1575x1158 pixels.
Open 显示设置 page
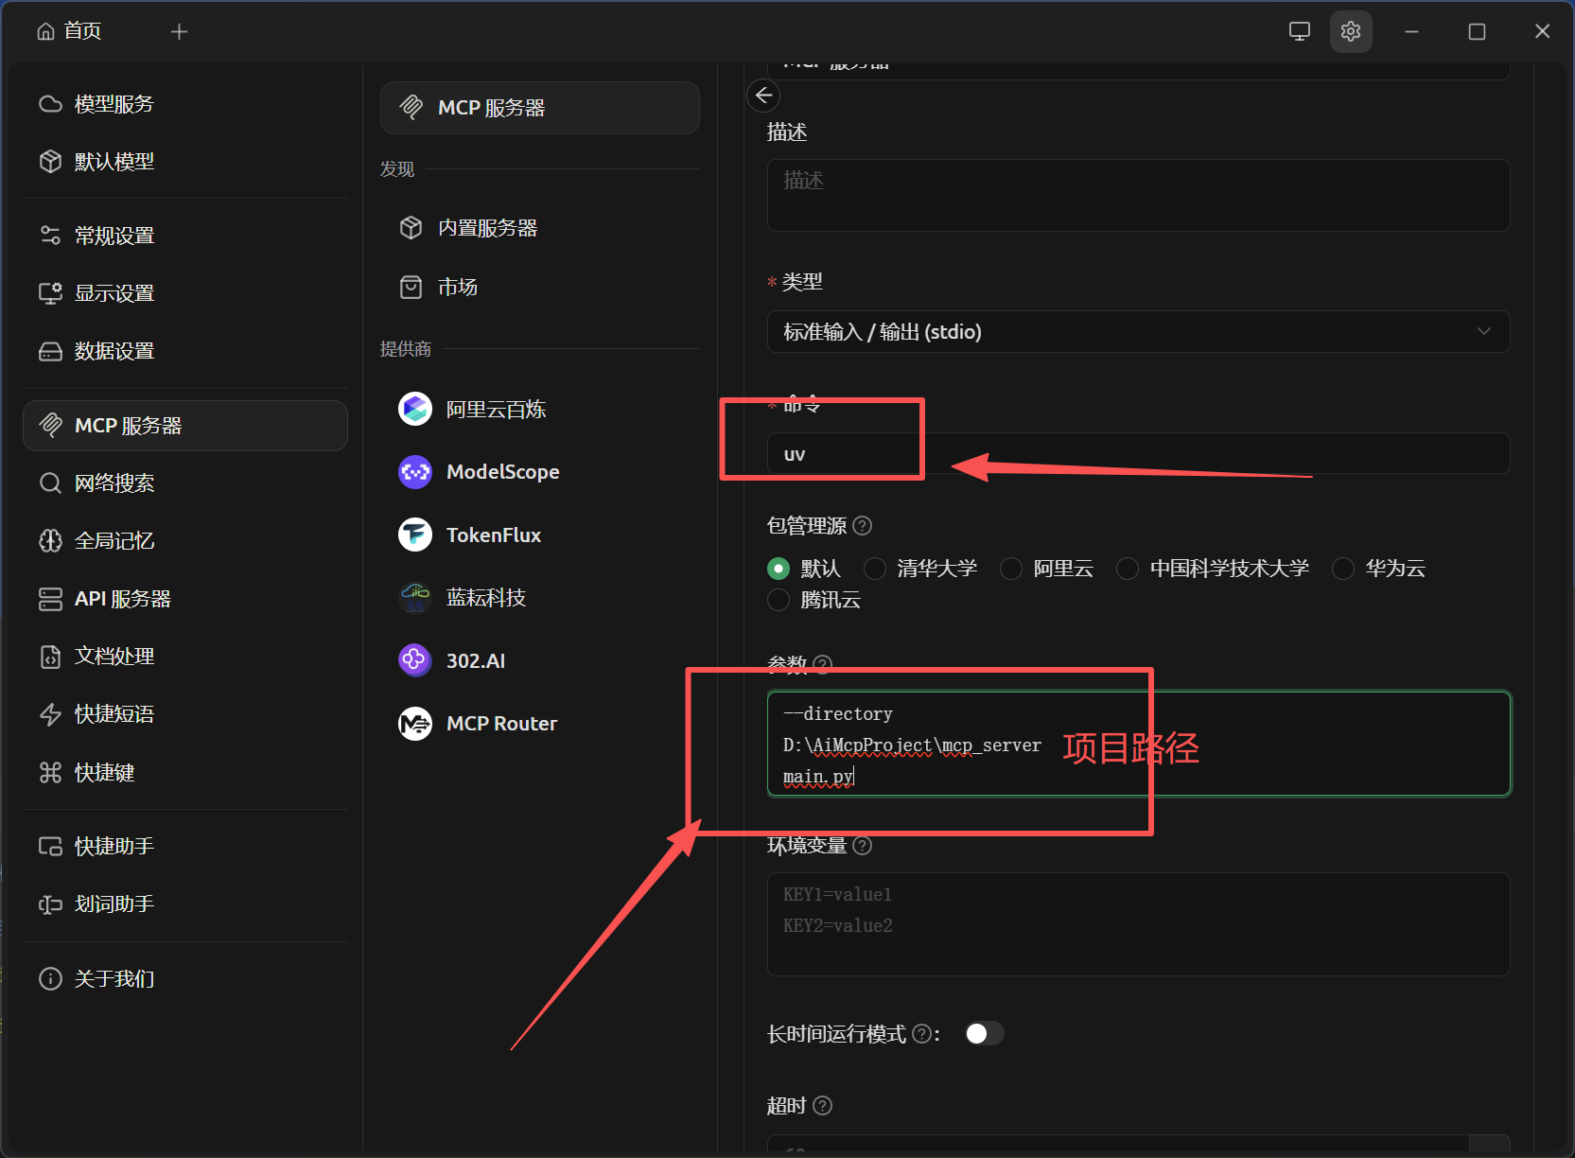tap(185, 293)
